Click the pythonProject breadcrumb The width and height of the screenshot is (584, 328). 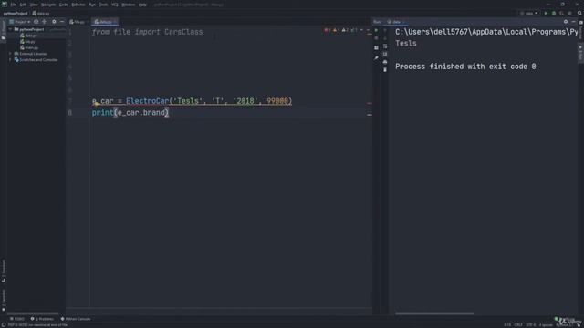click(x=16, y=14)
